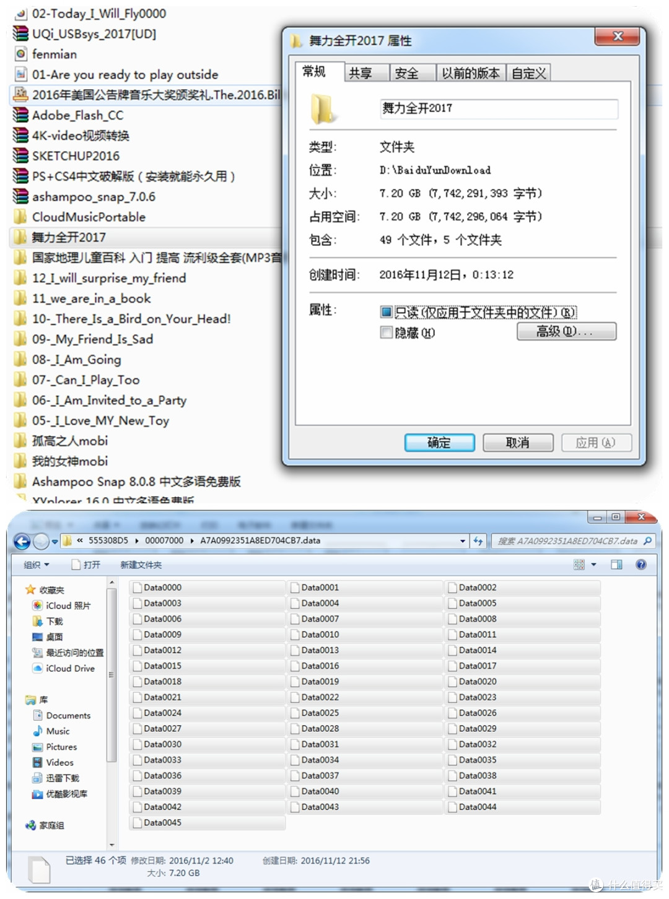The image size is (669, 899).
Task: Open 优酷影视库 in sidebar
Action: [60, 794]
